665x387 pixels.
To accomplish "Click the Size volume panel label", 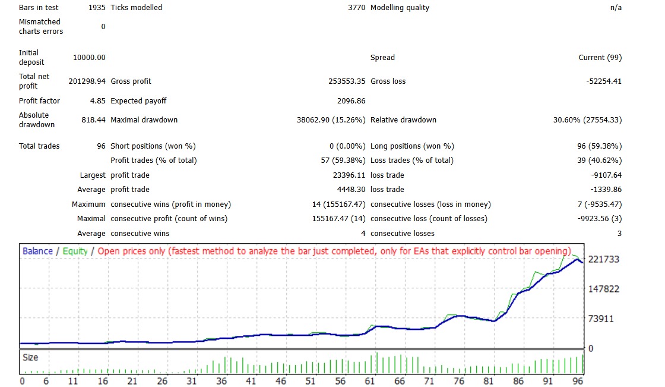I will pyautogui.click(x=30, y=357).
